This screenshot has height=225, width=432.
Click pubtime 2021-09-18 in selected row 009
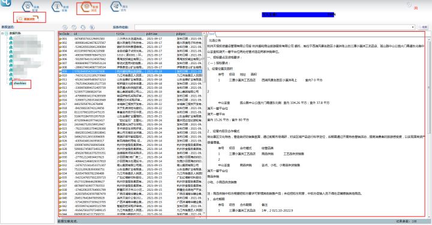point(155,71)
